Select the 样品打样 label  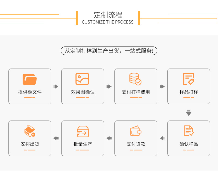(x=189, y=92)
